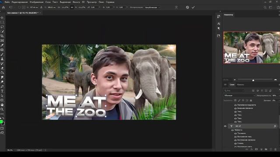Viewport: 280px width, 157px height.
Task: Open the Интерполяция Бикубическая dropdown
Action: pos(152,7)
